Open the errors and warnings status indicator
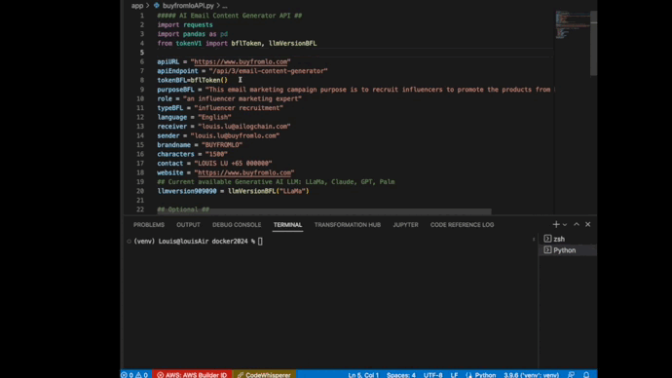The image size is (672, 378). click(135, 374)
